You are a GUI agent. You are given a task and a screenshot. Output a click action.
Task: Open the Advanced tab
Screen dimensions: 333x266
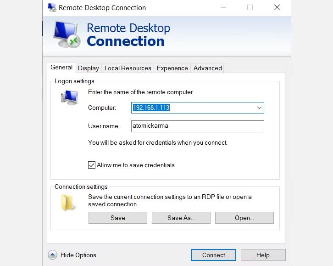(207, 68)
